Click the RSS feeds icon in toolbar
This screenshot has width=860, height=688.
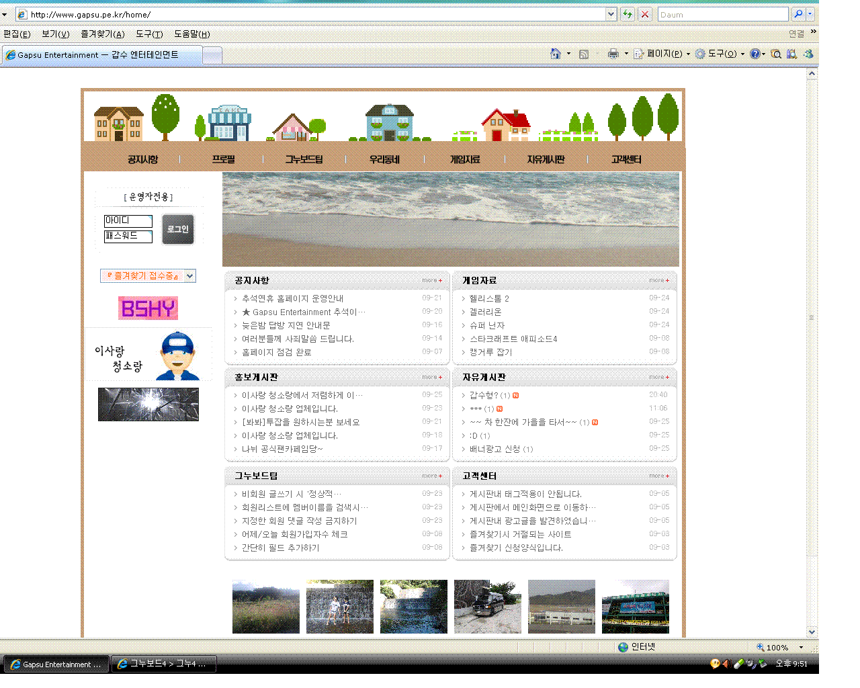584,54
